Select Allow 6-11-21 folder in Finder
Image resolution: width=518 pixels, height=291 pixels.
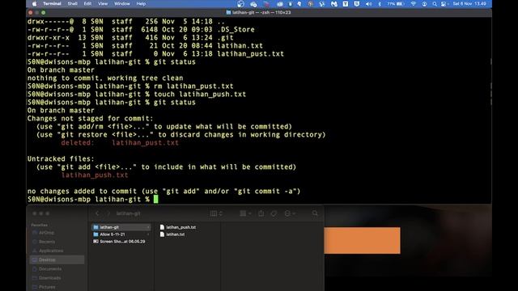coord(121,234)
